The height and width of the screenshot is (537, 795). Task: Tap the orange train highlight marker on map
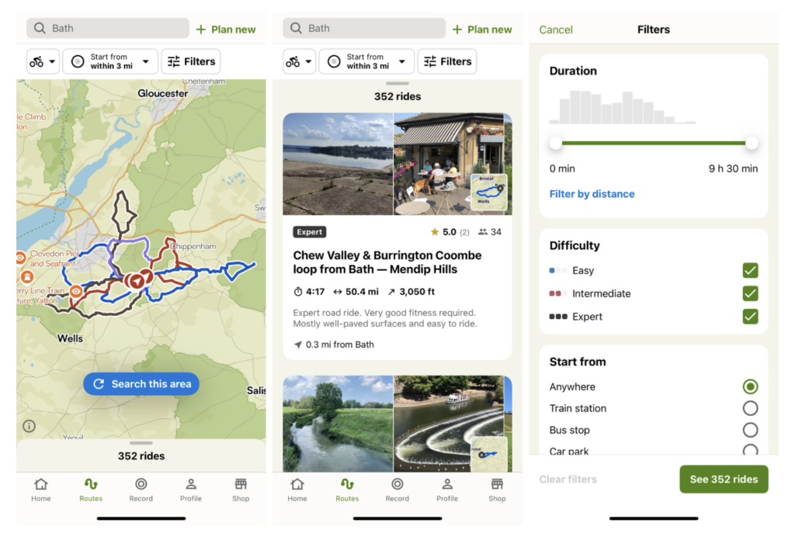(27, 276)
